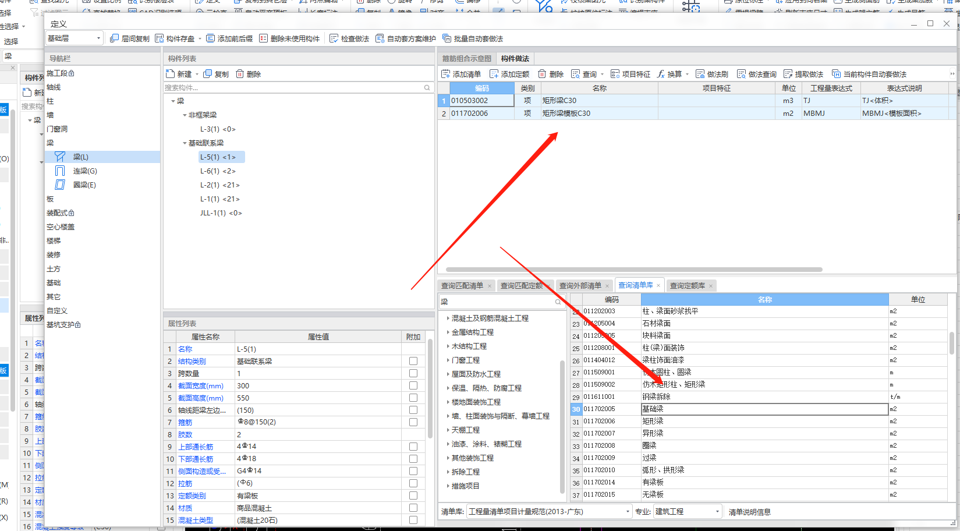Click the 检查做法 icon

click(334, 38)
